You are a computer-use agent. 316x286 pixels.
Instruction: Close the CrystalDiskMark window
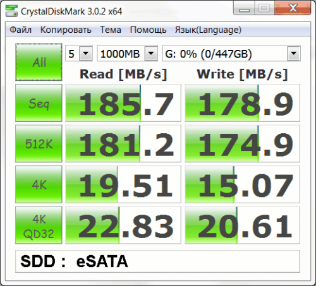pyautogui.click(x=293, y=8)
